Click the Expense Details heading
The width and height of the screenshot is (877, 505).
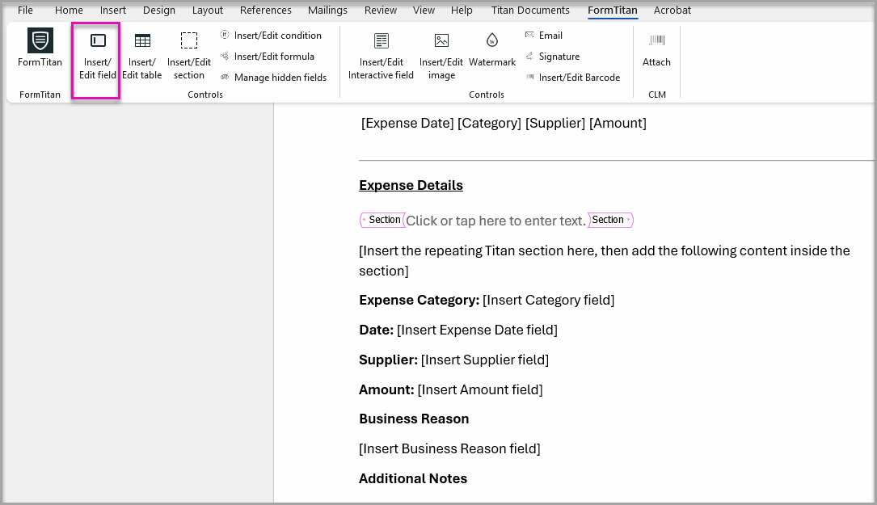(x=411, y=185)
